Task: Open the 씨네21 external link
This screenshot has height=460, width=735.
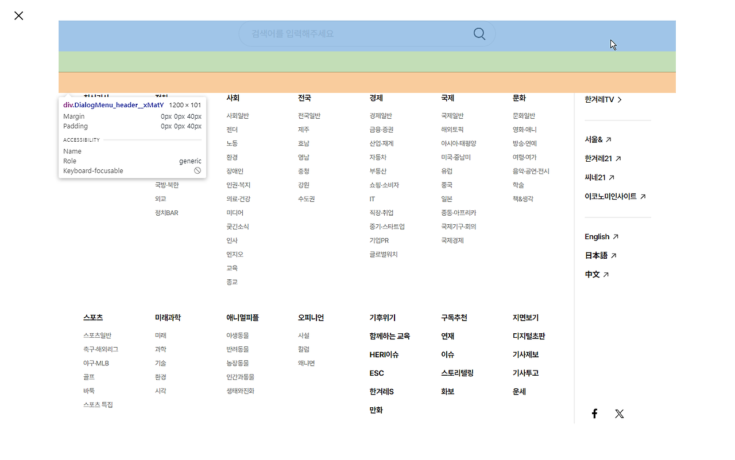Action: [599, 177]
